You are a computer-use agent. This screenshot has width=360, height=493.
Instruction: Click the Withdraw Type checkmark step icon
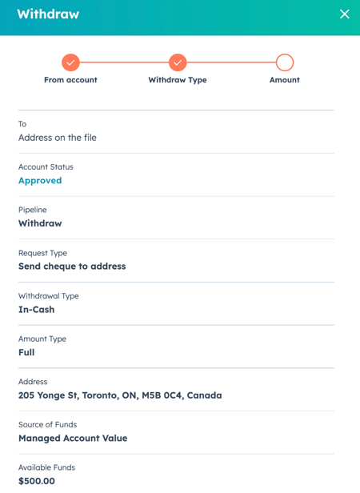pos(178,62)
